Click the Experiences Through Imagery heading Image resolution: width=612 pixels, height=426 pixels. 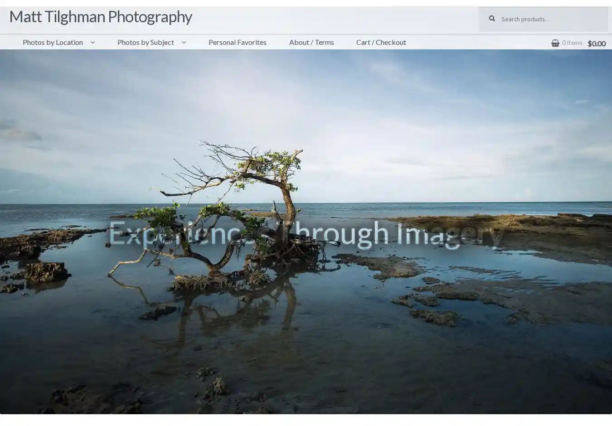306,233
